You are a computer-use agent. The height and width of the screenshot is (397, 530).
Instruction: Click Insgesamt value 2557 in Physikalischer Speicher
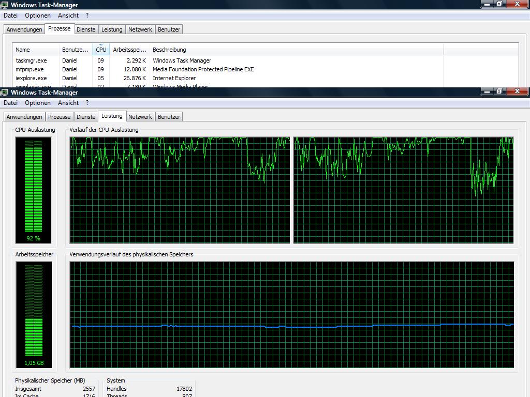point(89,389)
